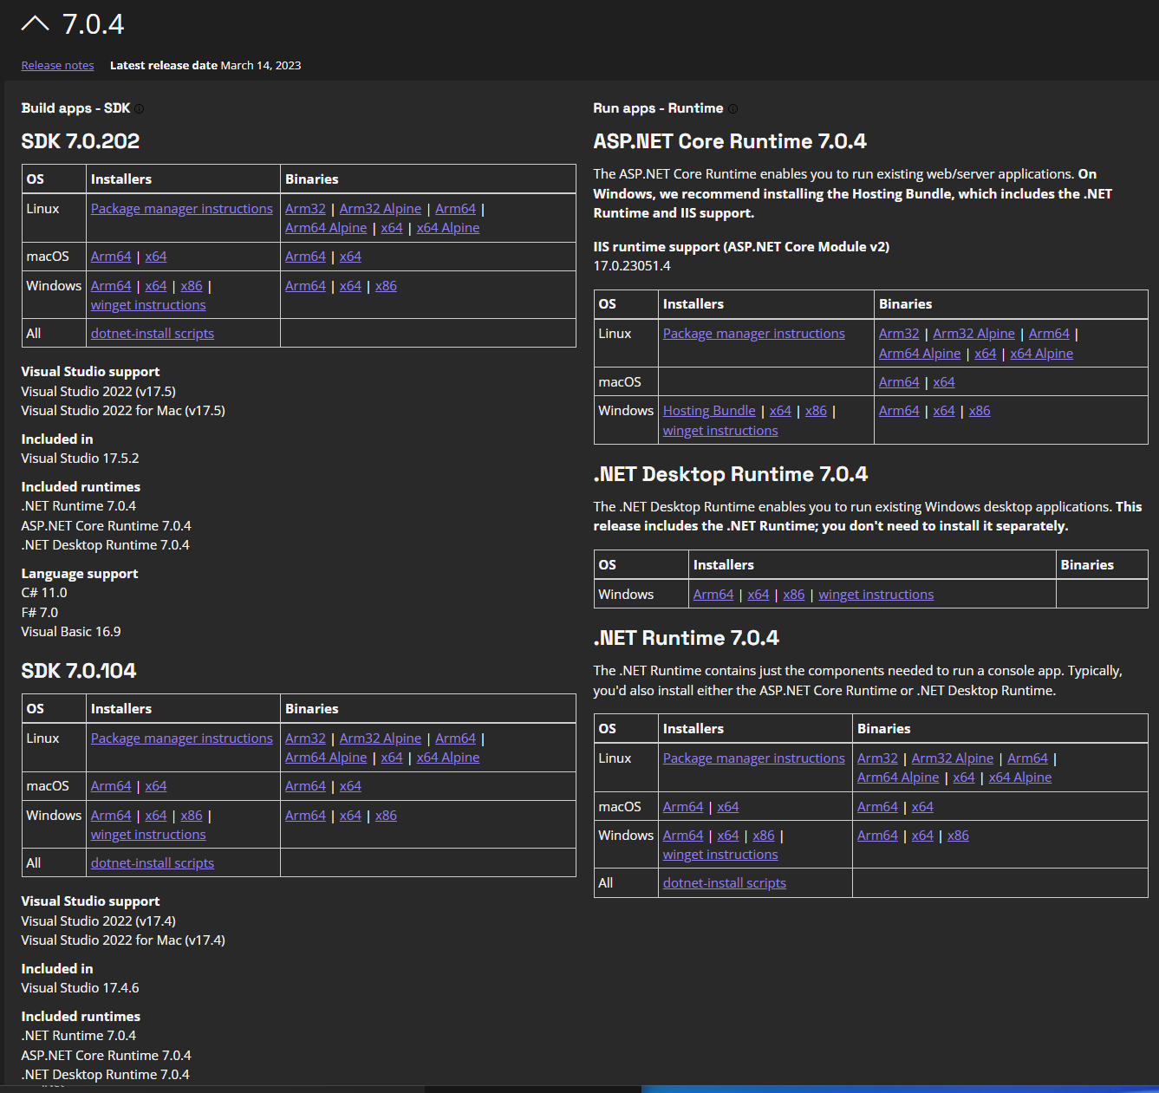Download .NET Desktop Runtime Windows x86 installer

point(794,595)
